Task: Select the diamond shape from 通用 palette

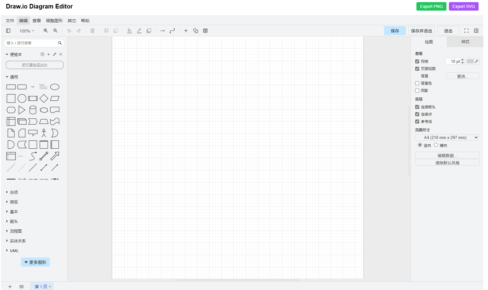Action: point(44,98)
